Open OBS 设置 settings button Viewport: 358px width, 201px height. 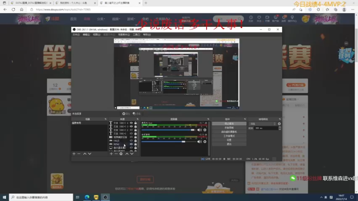point(229,140)
